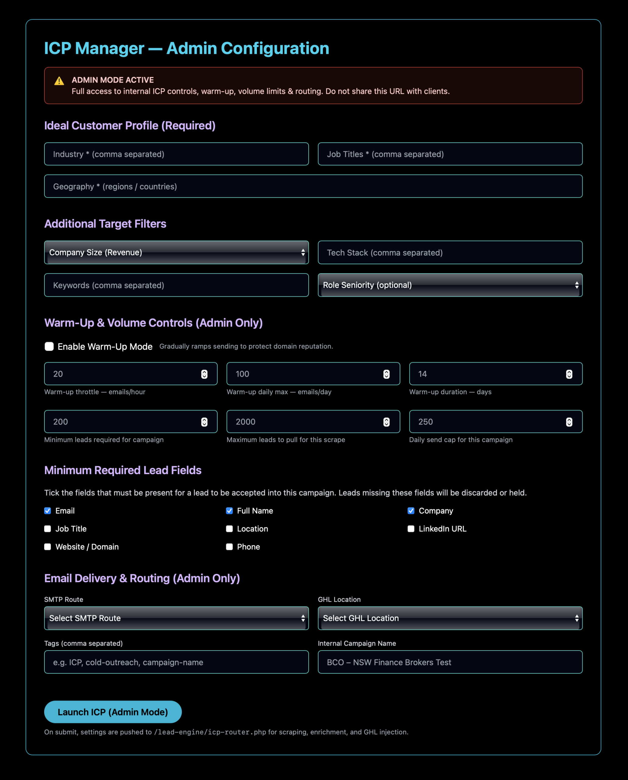The image size is (628, 780).
Task: Increase the daily send cap for this campaign
Action: (569, 419)
